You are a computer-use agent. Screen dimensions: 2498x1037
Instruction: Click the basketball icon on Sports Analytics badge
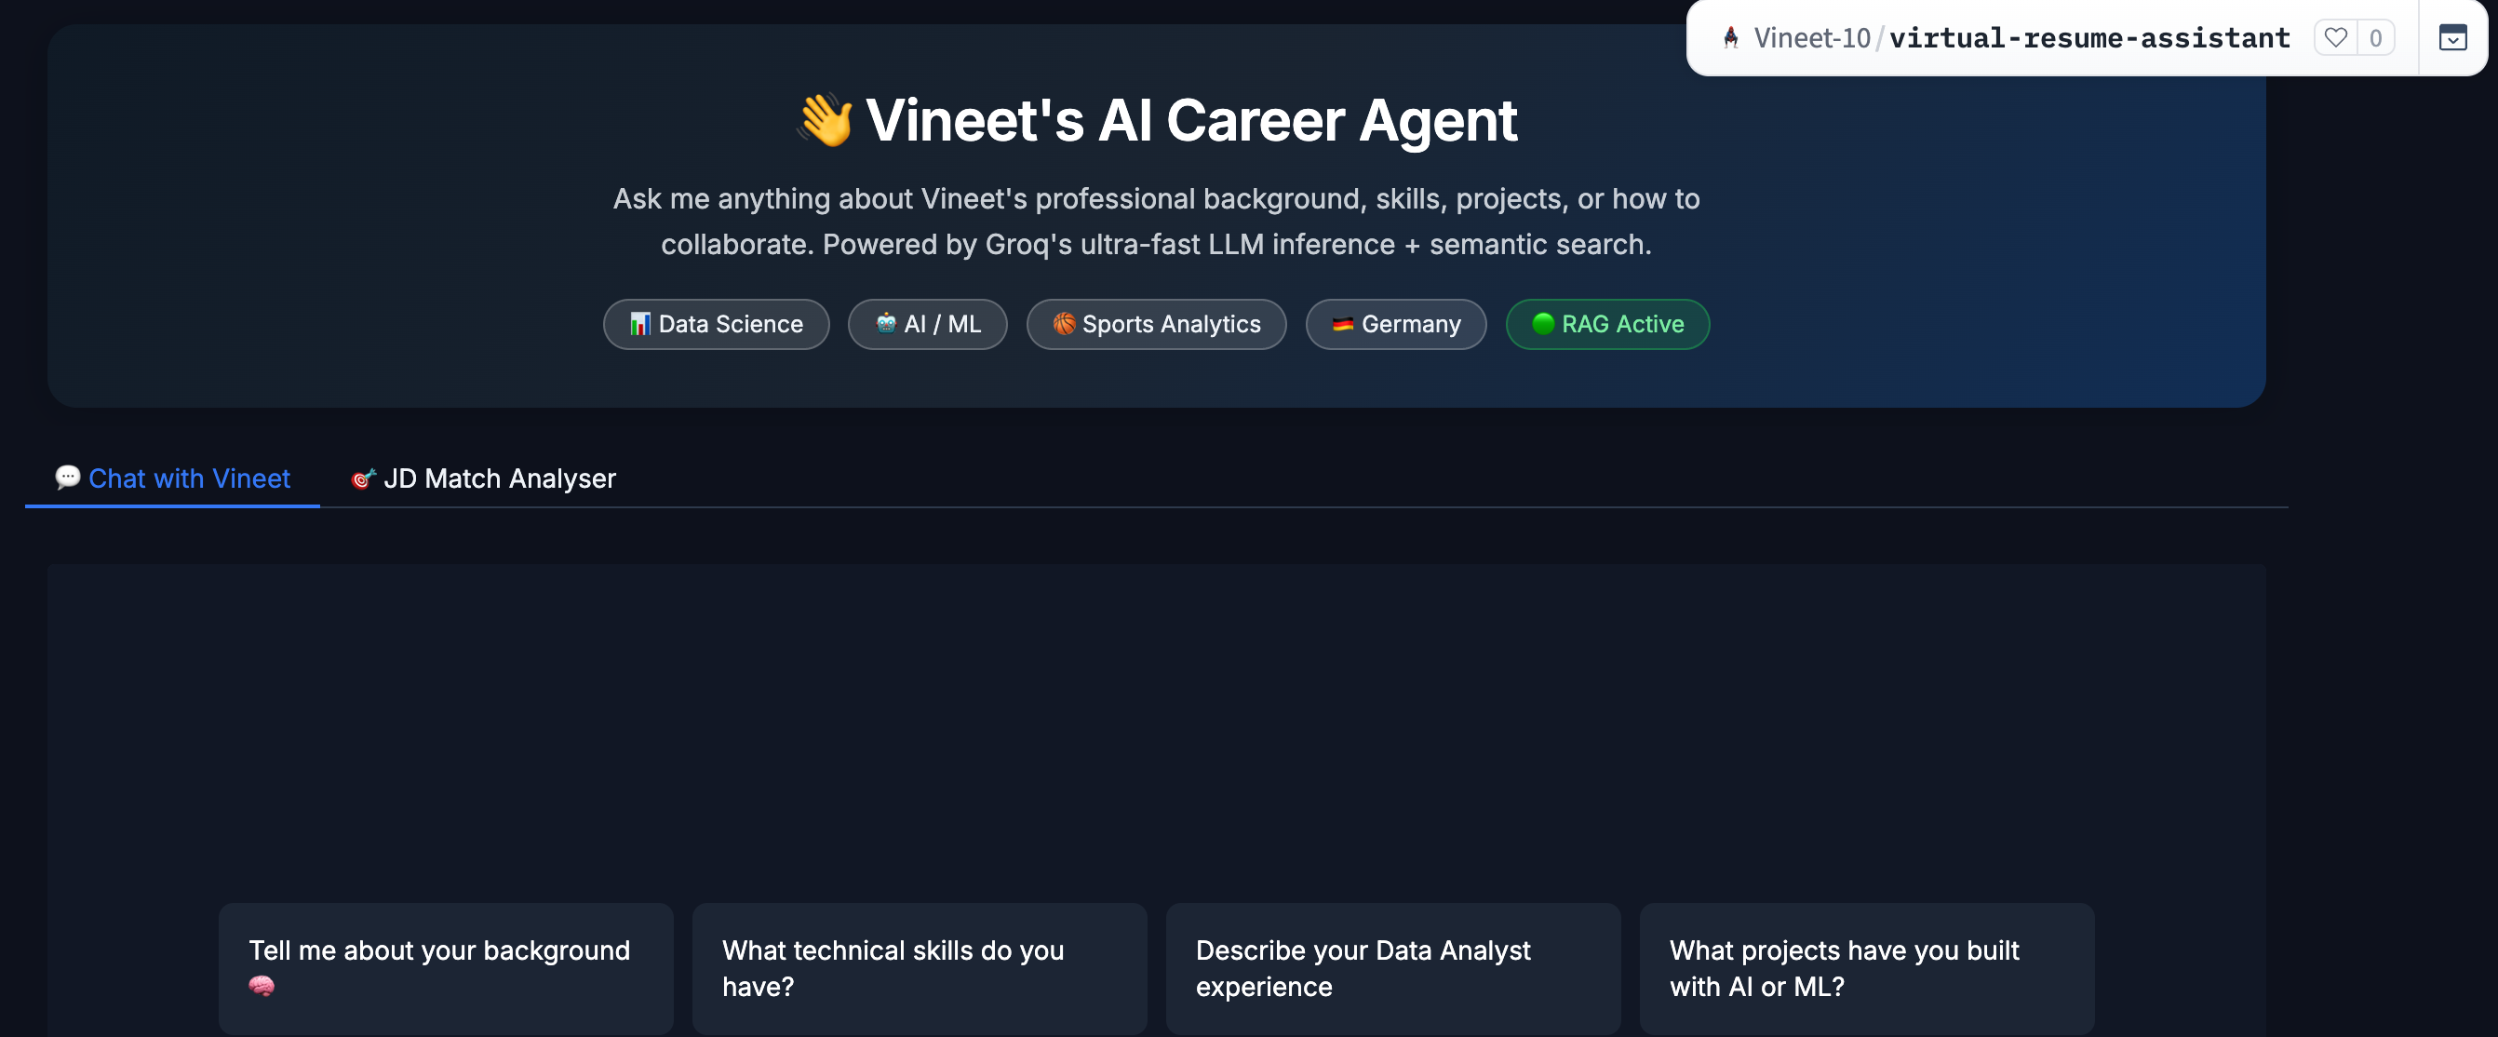click(x=1064, y=324)
